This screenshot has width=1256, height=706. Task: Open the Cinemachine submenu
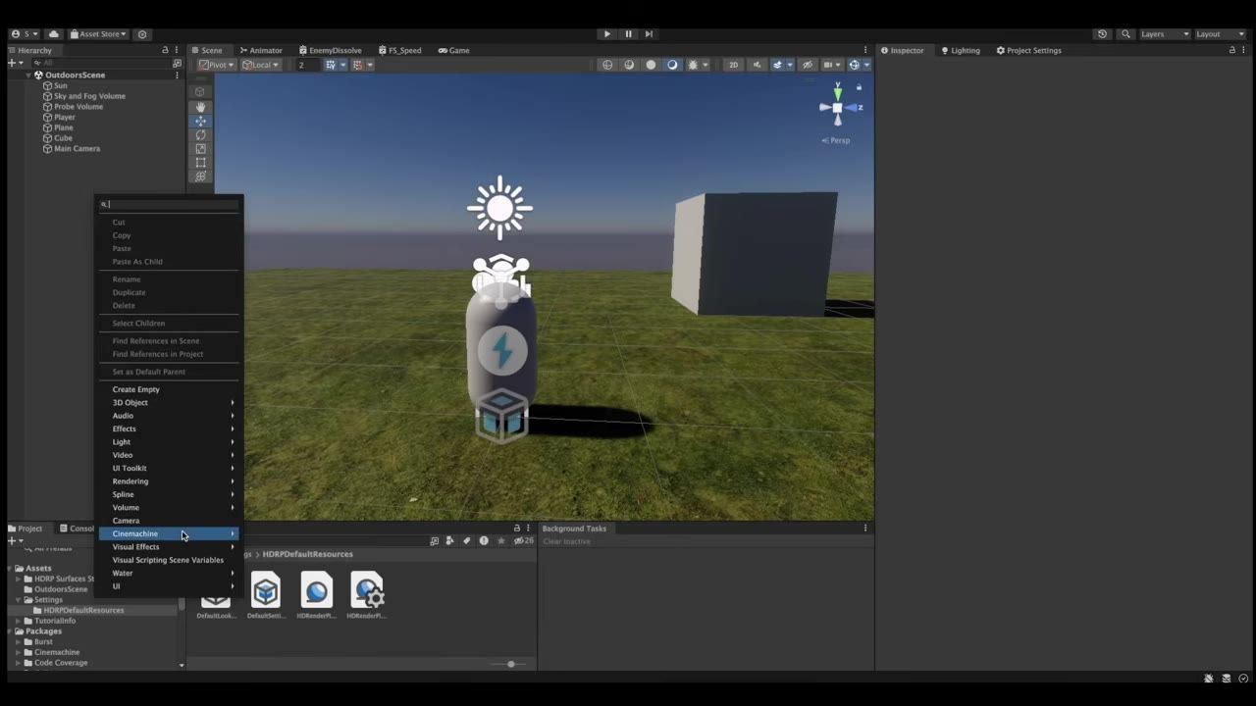(169, 533)
